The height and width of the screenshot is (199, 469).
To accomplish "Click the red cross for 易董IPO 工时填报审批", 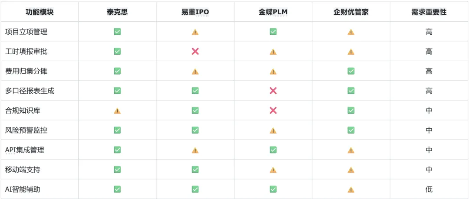I will tap(195, 51).
